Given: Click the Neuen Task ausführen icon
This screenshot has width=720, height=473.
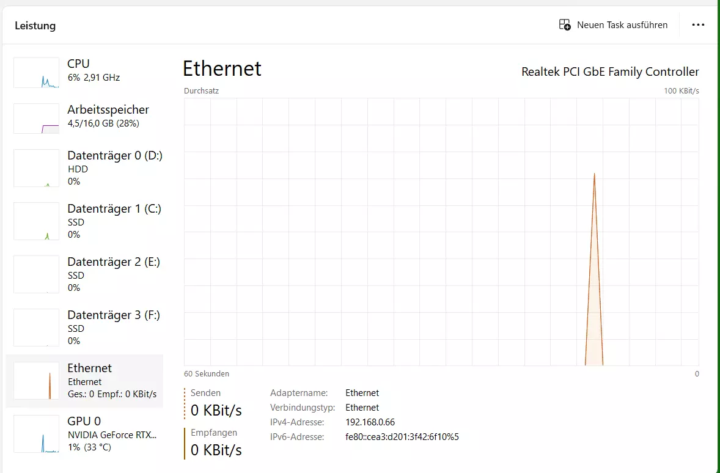Looking at the screenshot, I should [x=564, y=25].
